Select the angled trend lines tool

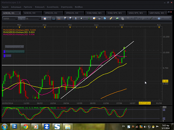click(143, 18)
